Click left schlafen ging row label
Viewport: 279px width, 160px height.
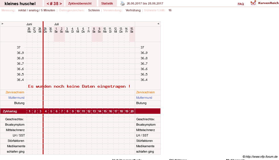(16, 151)
